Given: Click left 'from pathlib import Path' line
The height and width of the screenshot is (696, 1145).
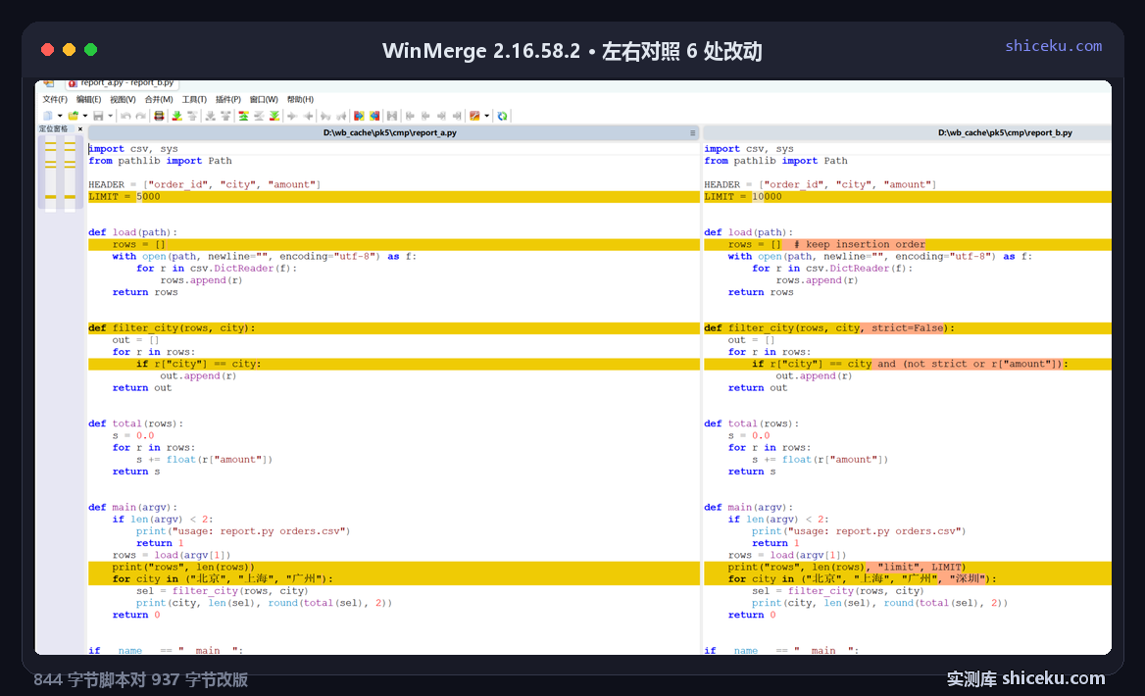Looking at the screenshot, I should pos(160,161).
